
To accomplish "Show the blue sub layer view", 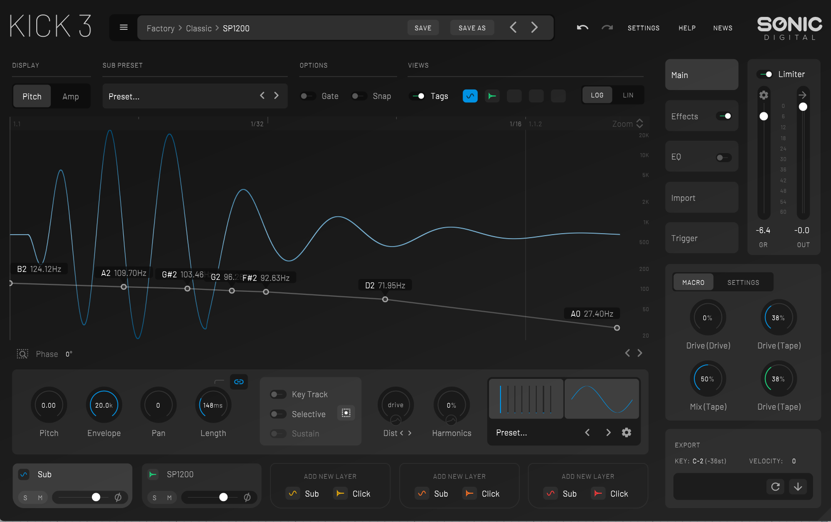I will coord(470,96).
